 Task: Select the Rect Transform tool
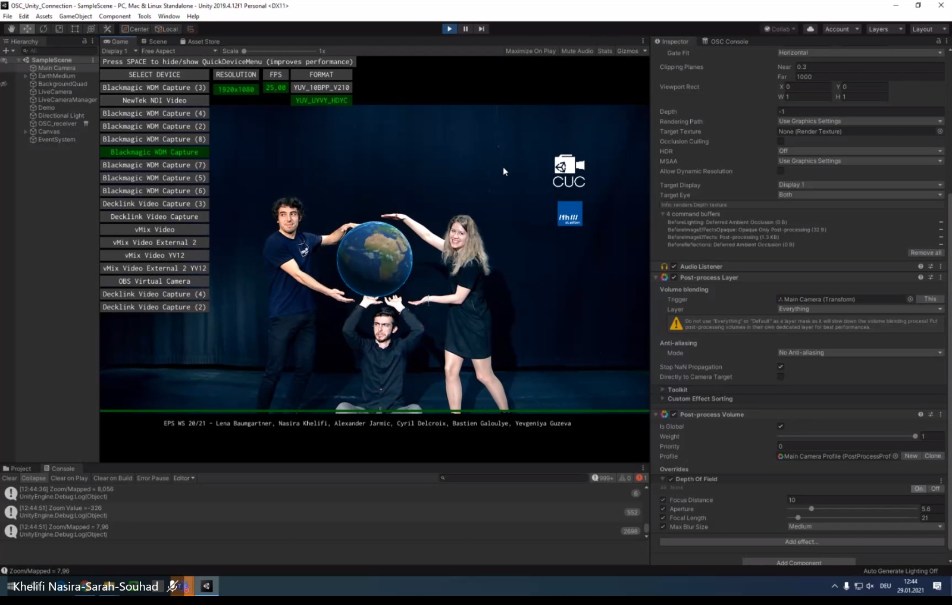(75, 29)
